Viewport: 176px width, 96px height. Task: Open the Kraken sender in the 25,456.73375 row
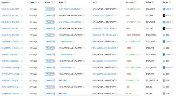click(64, 80)
